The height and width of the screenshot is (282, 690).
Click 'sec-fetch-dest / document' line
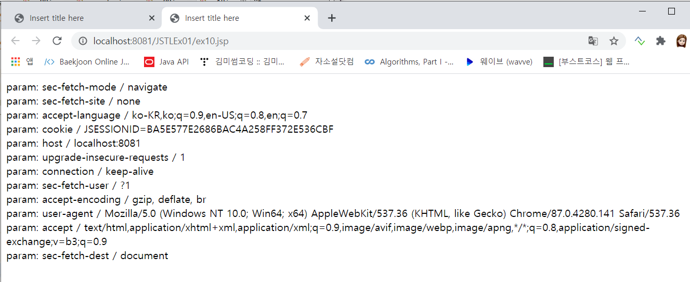coord(87,256)
